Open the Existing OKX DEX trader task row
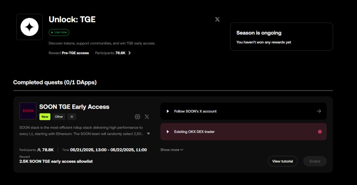The height and width of the screenshot is (185, 357). click(x=243, y=132)
